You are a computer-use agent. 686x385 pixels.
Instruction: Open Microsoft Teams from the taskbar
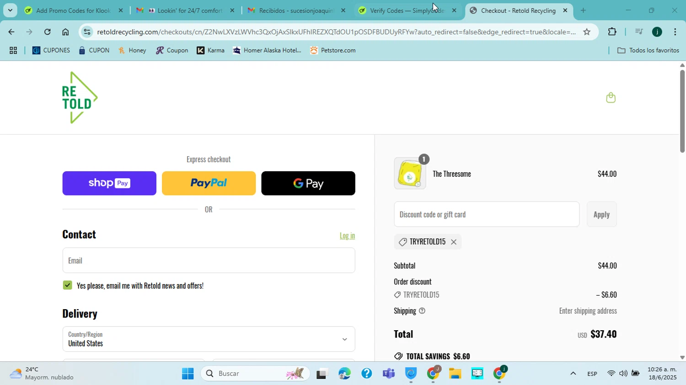point(389,374)
